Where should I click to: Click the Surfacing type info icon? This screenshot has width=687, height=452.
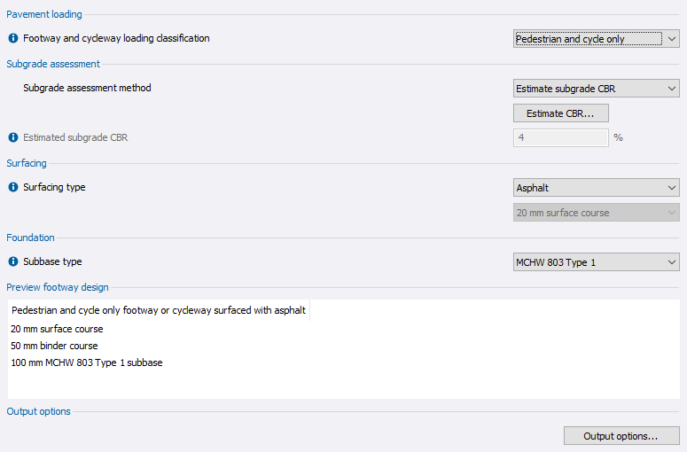pos(13,188)
